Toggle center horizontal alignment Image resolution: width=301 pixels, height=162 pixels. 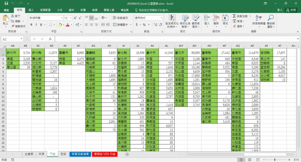(x=91, y=25)
